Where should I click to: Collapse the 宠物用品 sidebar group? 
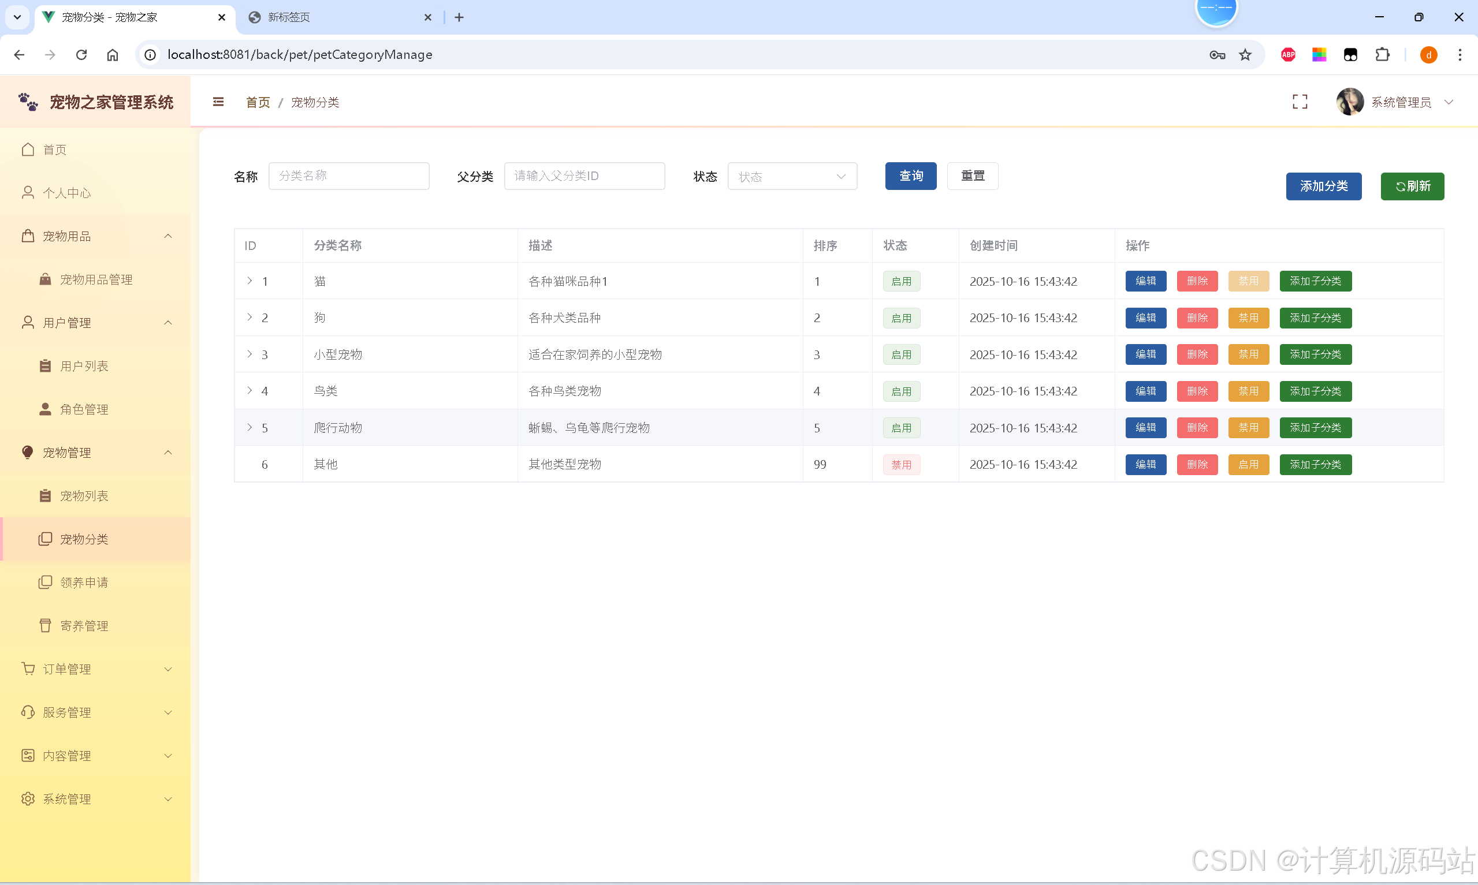pos(95,236)
